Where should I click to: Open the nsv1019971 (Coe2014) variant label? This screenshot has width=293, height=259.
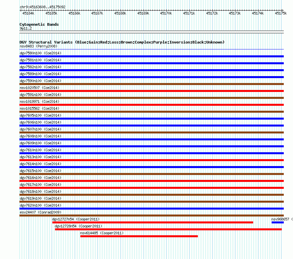click(40, 101)
